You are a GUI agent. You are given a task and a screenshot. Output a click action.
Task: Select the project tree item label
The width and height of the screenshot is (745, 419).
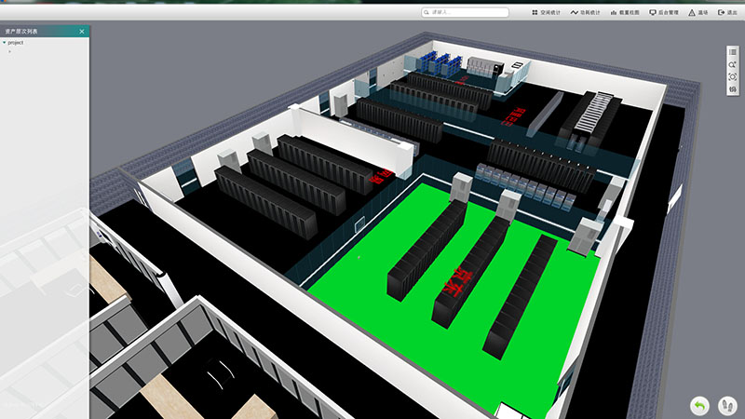click(16, 43)
